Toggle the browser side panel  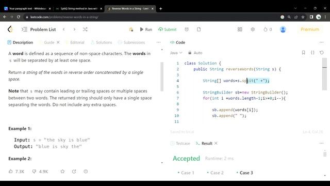(311, 17)
